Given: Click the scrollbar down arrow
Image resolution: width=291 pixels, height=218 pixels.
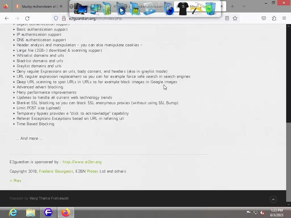Looking at the screenshot, I should 288,204.
